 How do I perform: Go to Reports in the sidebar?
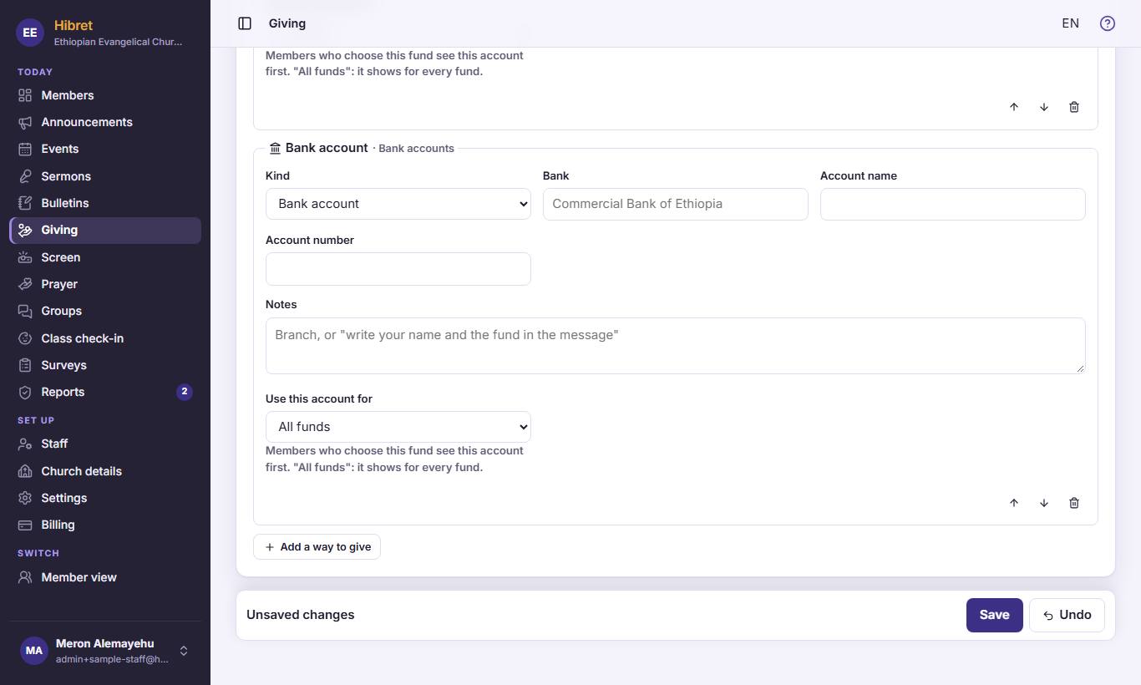coord(105,392)
